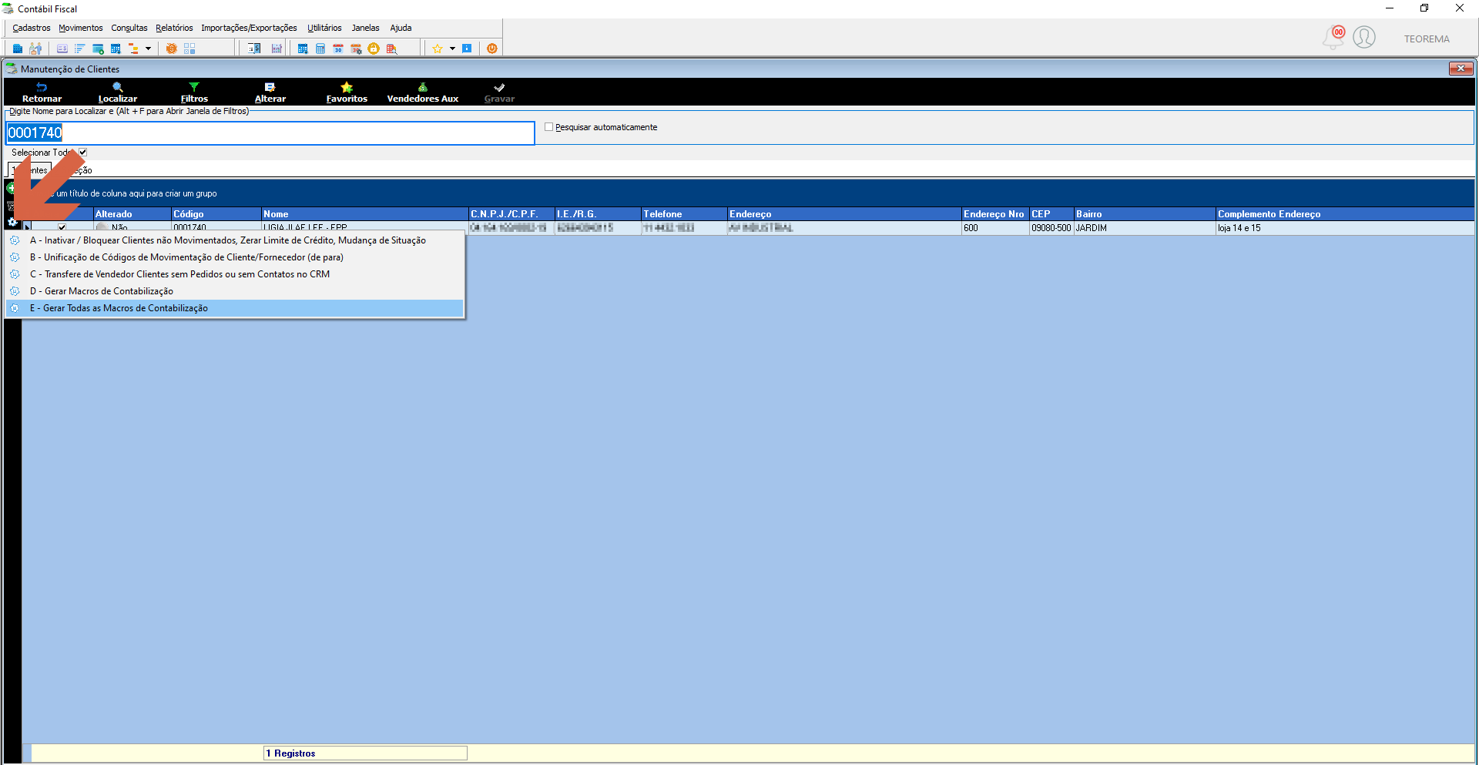Sort by the Código column header
1479x765 pixels.
pos(216,214)
